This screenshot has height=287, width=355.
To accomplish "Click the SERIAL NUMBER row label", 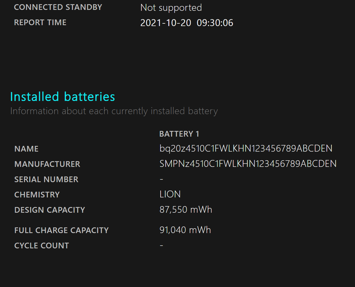I will (x=46, y=179).
